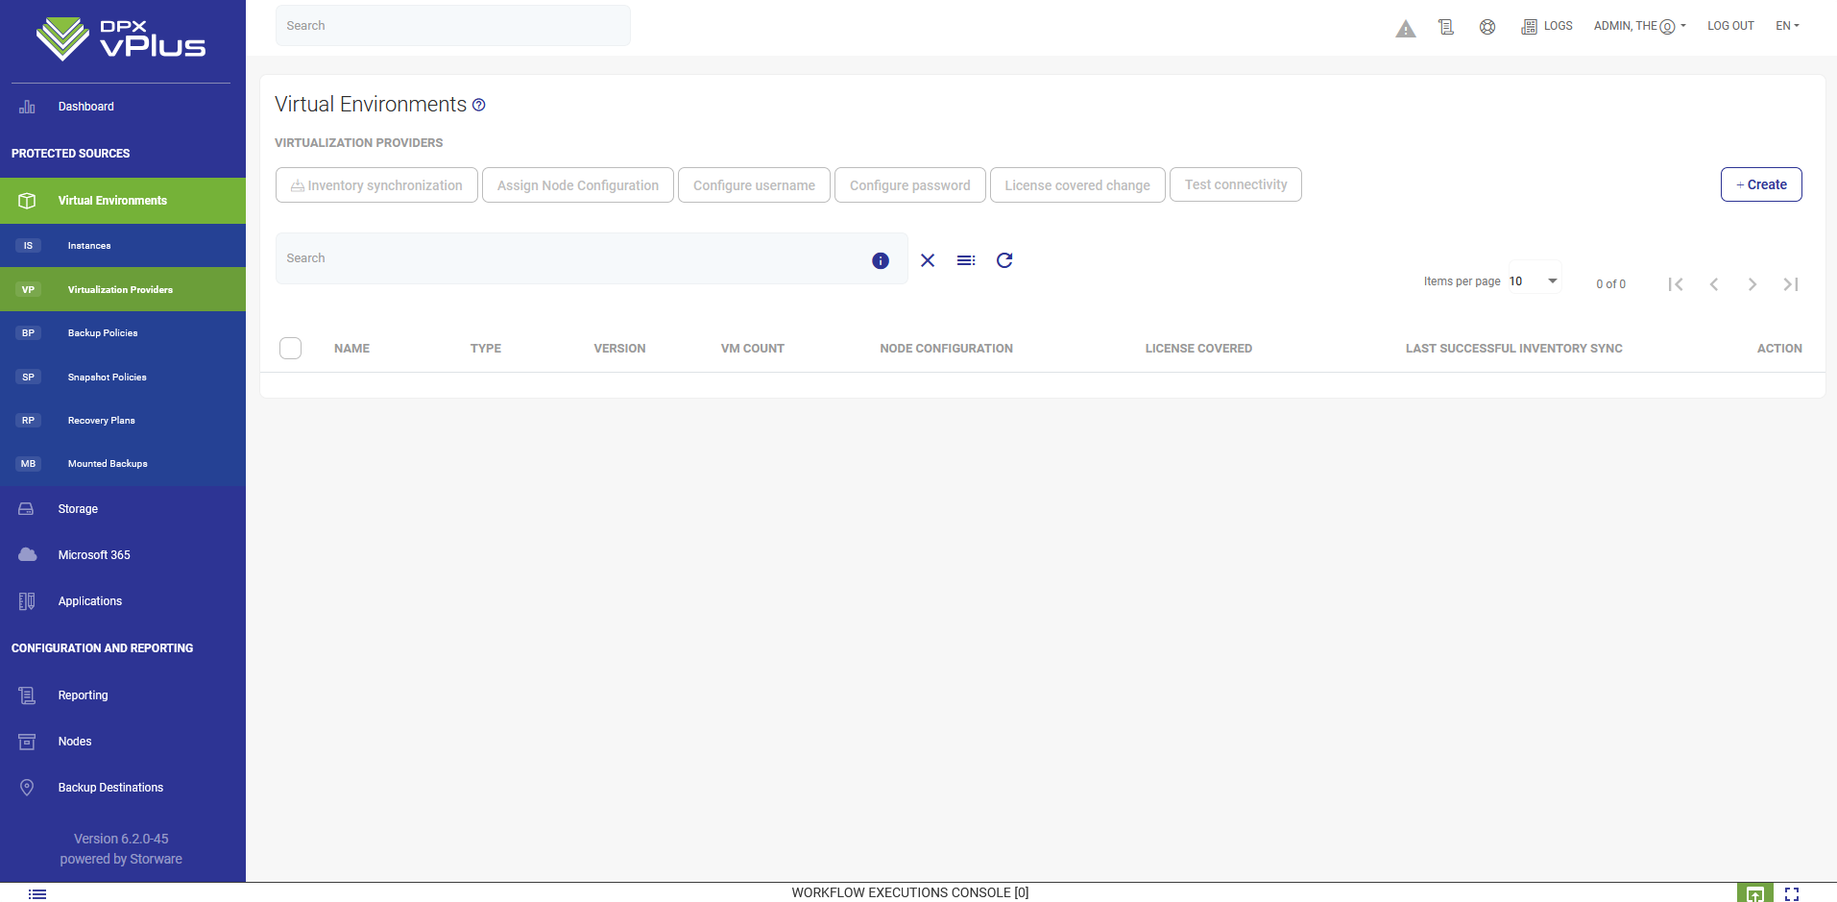This screenshot has height=902, width=1837.
Task: Open the task list icon in bottom left
Action: tap(37, 893)
